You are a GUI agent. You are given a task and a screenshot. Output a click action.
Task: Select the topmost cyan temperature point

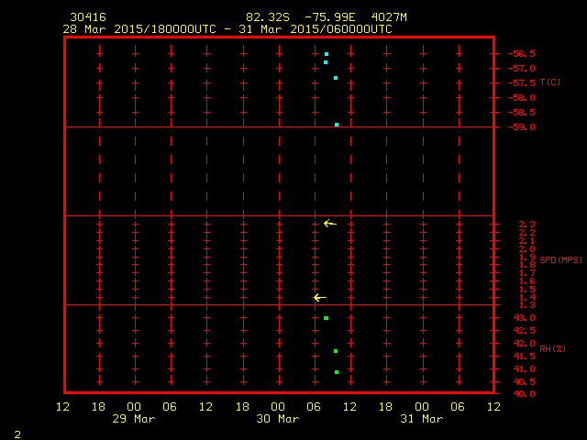coord(327,54)
